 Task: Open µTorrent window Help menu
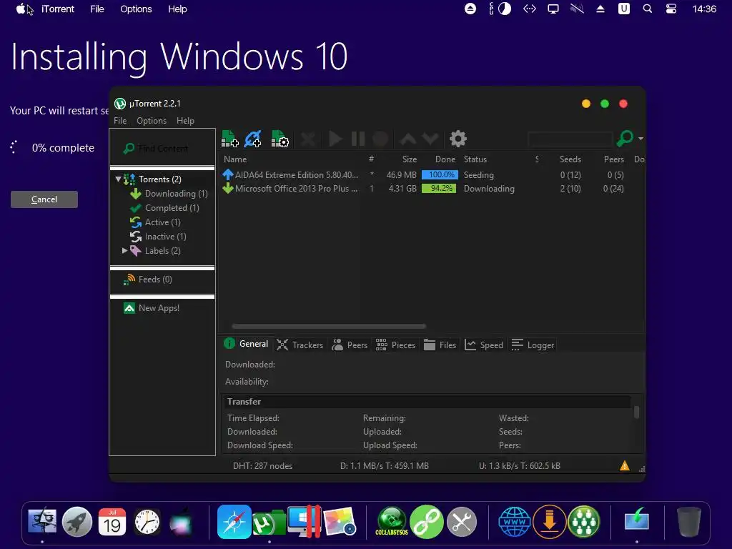pyautogui.click(x=185, y=120)
